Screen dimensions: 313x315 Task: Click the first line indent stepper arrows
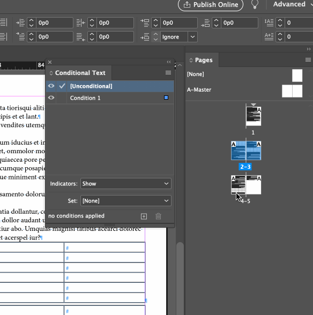coord(32,37)
